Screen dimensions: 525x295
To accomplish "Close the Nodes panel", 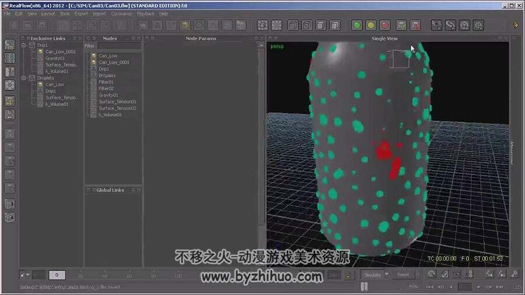I will 139,38.
